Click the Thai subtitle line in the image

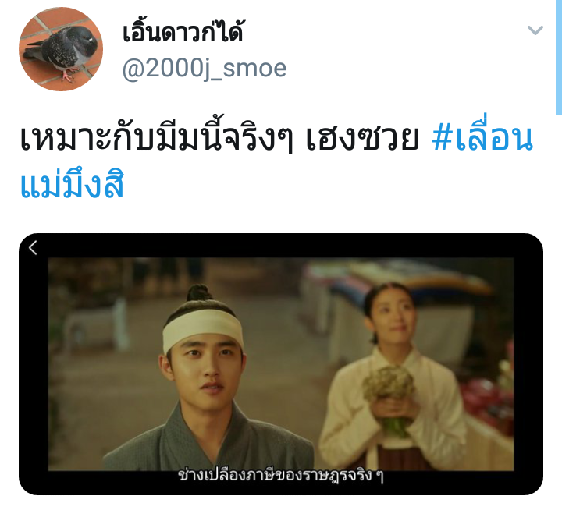pos(281,475)
